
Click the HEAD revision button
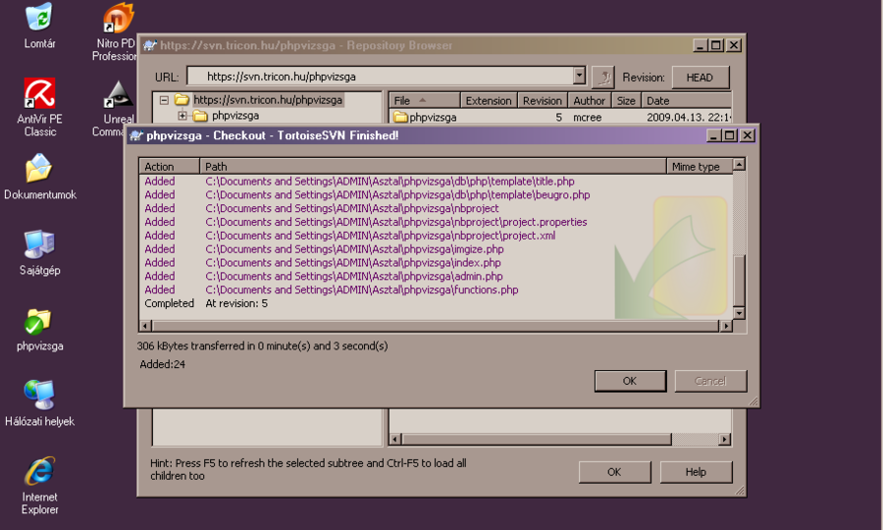point(700,78)
